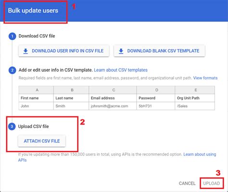Download user info in CSV file
This screenshot has width=228, height=192.
tap(64, 51)
